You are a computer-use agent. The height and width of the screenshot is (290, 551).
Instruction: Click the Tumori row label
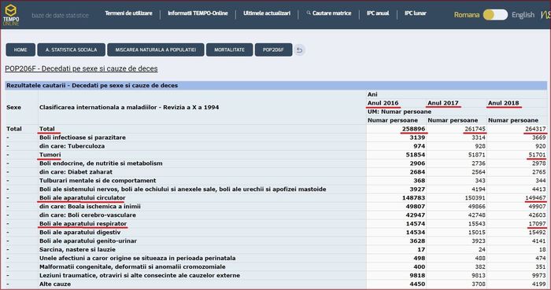pyautogui.click(x=50, y=155)
